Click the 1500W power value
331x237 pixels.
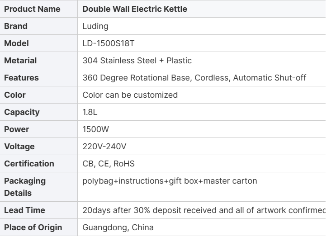coord(95,129)
